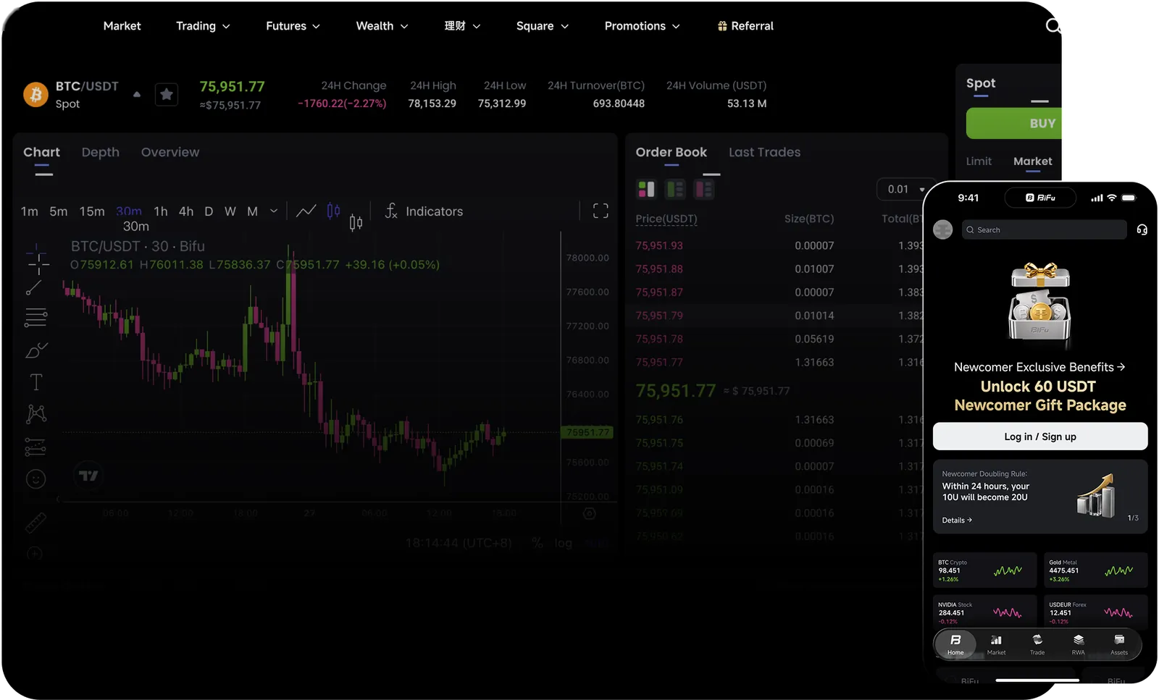Show combined buy and sell order book view
Screen dimensions: 1159x700
click(646, 189)
